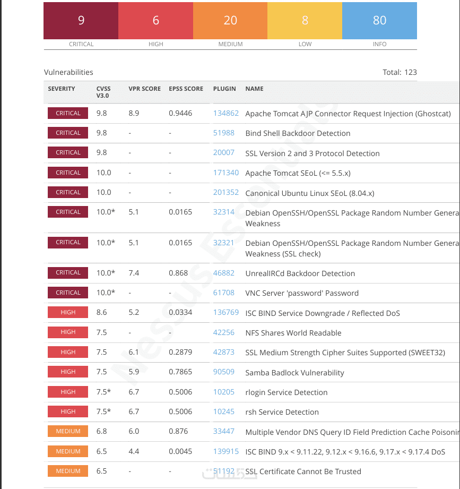
Task: Open plugin 90509 link
Action: (223, 372)
